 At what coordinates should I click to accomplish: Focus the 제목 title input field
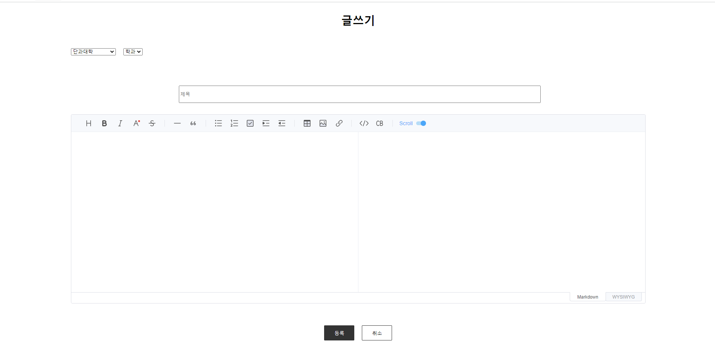point(360,94)
